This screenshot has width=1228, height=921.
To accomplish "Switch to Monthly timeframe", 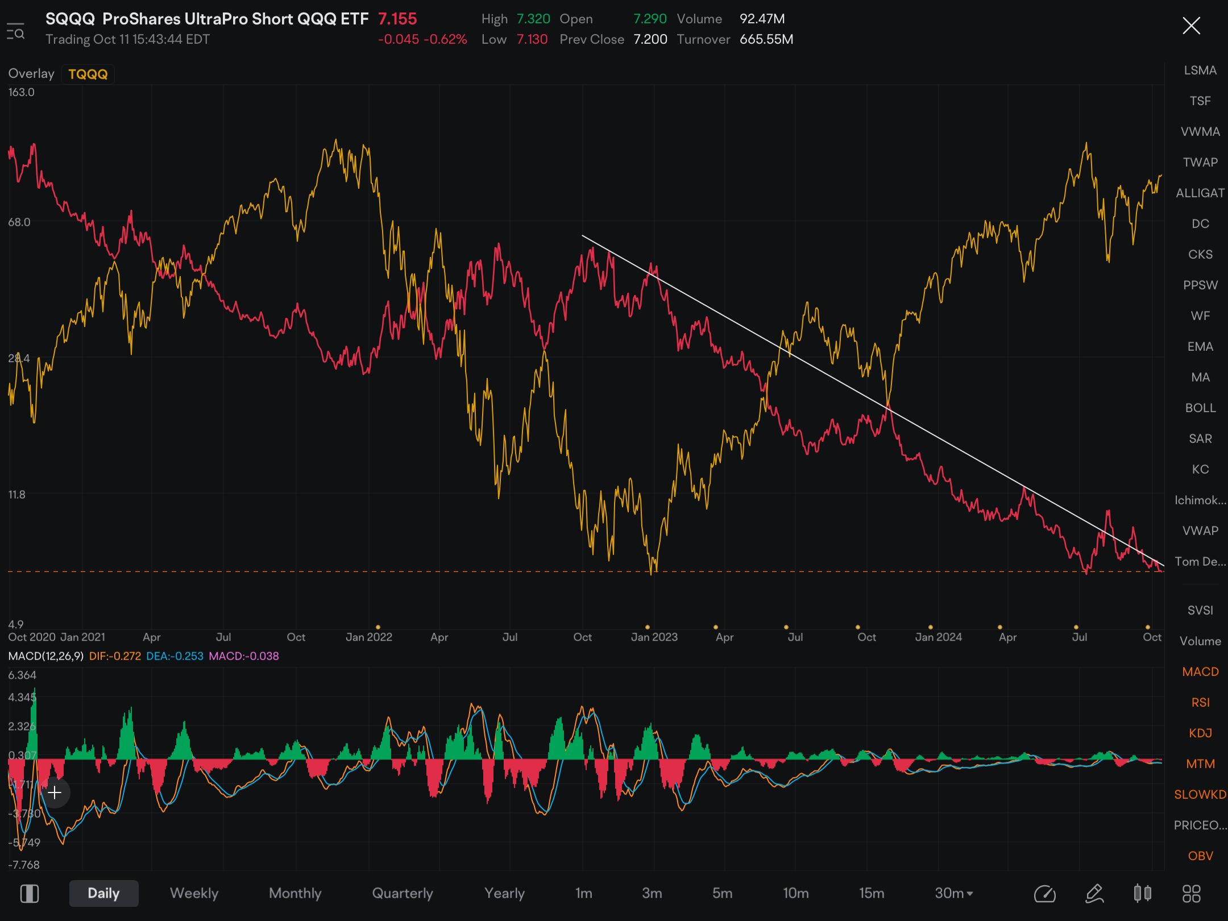I will 295,893.
